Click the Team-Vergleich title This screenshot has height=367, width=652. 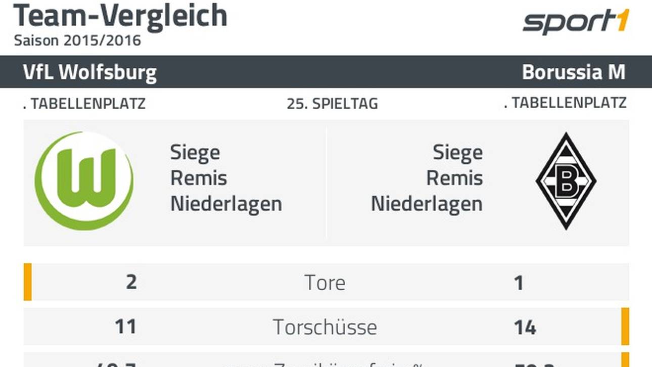(x=120, y=16)
